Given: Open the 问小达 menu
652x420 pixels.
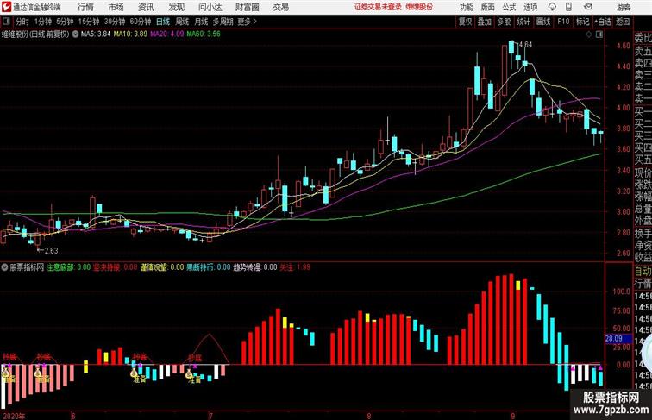Looking at the screenshot, I should pyautogui.click(x=210, y=7).
